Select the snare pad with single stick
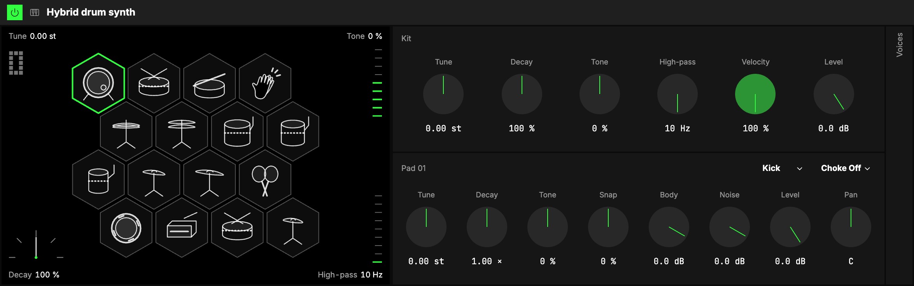Image resolution: width=914 pixels, height=286 pixels. pyautogui.click(x=210, y=83)
